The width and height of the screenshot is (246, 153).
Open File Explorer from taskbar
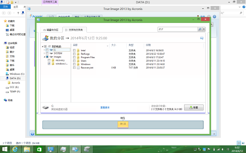point(27,149)
